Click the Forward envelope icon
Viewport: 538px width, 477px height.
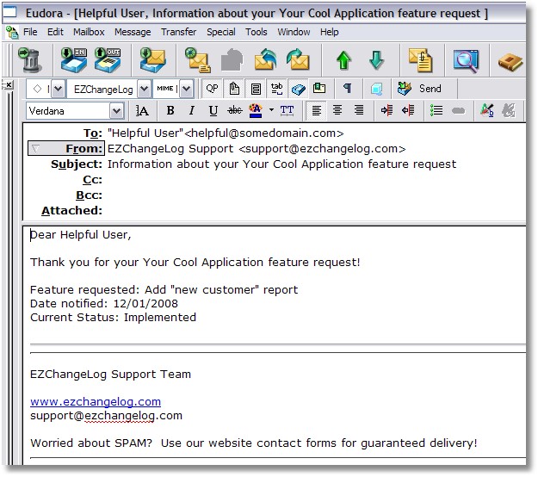pyautogui.click(x=298, y=60)
